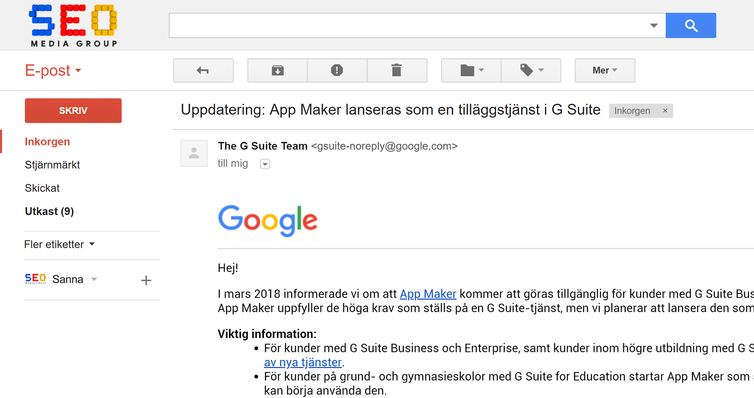Click the 'Viktig information:' heading
Image resolution: width=754 pixels, height=398 pixels.
267,334
